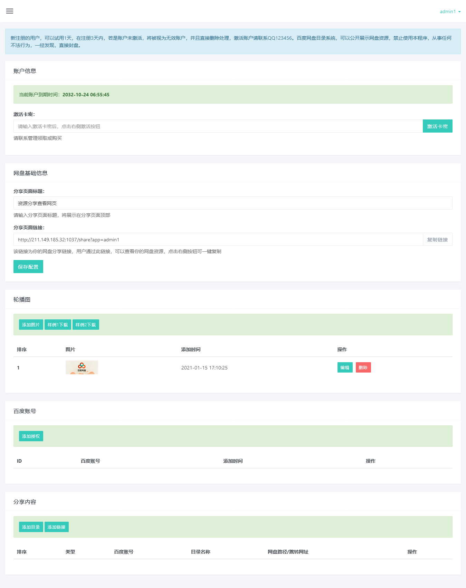Click the 复制链接 button
The height and width of the screenshot is (588, 466).
coord(437,239)
